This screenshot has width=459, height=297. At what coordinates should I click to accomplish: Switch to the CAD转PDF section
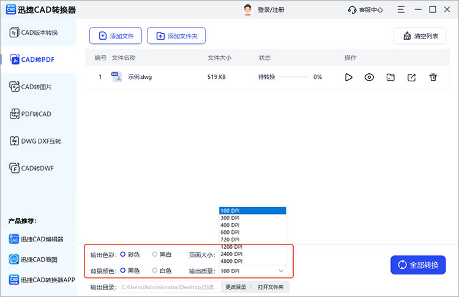coord(39,59)
